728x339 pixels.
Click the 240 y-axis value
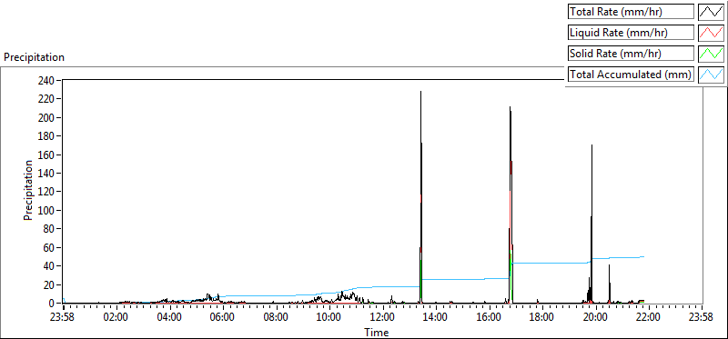click(47, 80)
